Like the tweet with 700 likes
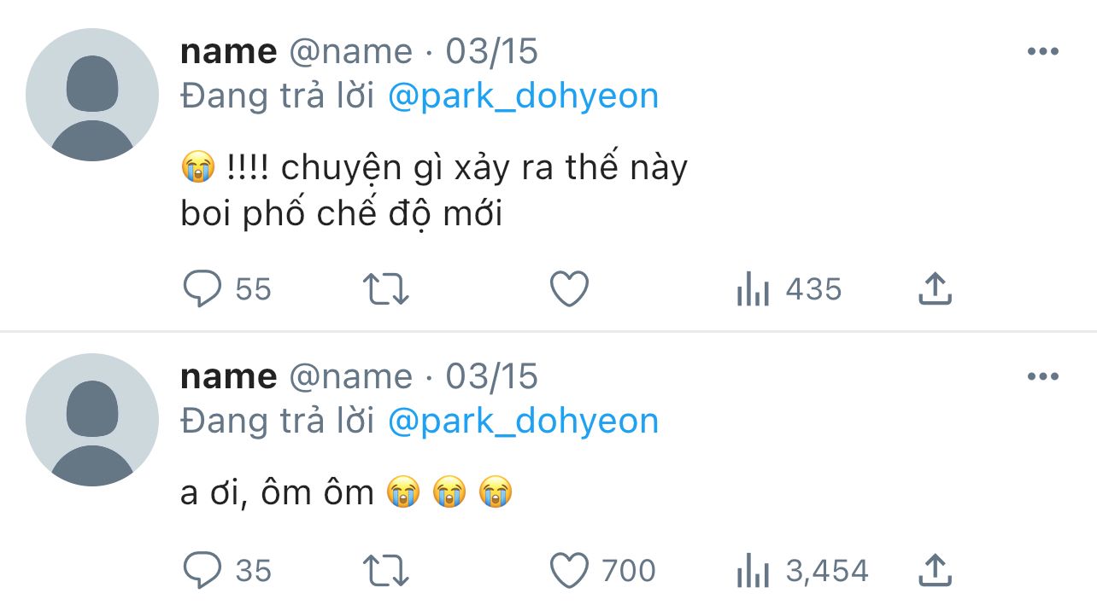1097x605 pixels. 569,570
